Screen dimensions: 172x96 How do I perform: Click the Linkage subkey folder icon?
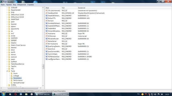click(12, 76)
